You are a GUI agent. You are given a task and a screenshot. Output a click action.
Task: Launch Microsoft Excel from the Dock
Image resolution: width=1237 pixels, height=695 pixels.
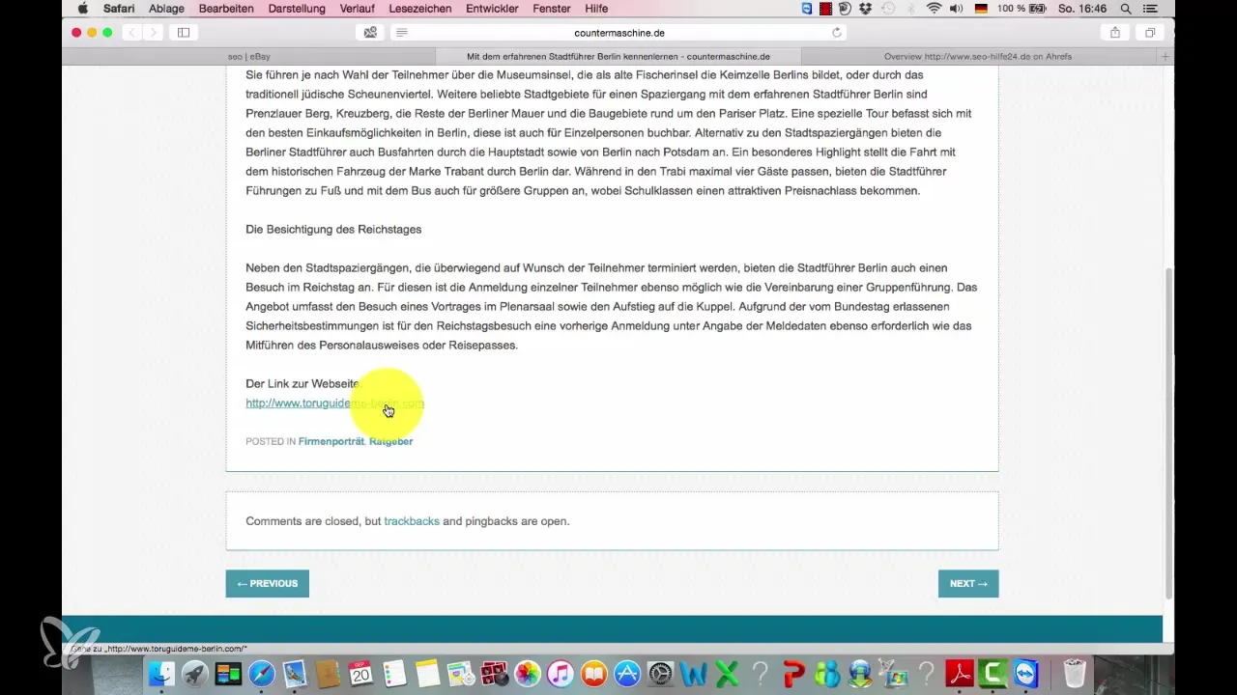727,673
